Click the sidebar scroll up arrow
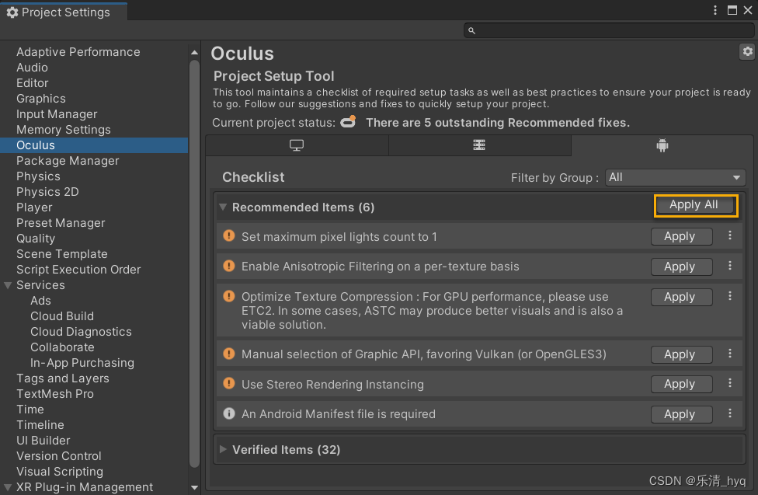The image size is (758, 495). 194,52
